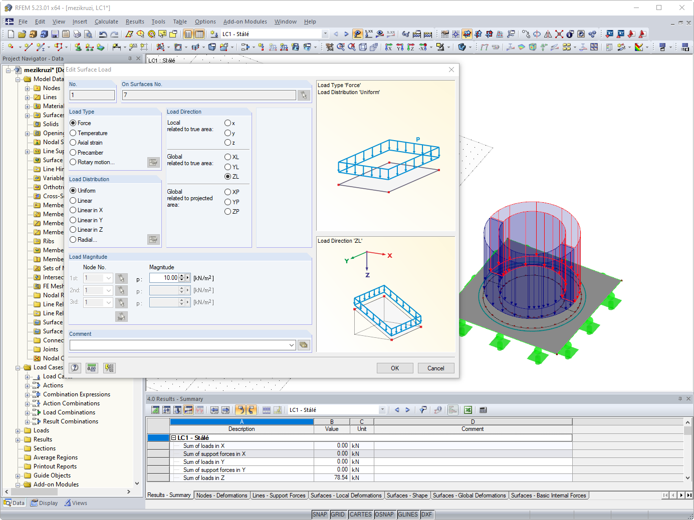Confirm the surface load with OK
This screenshot has height=520, width=694.
[x=394, y=368]
